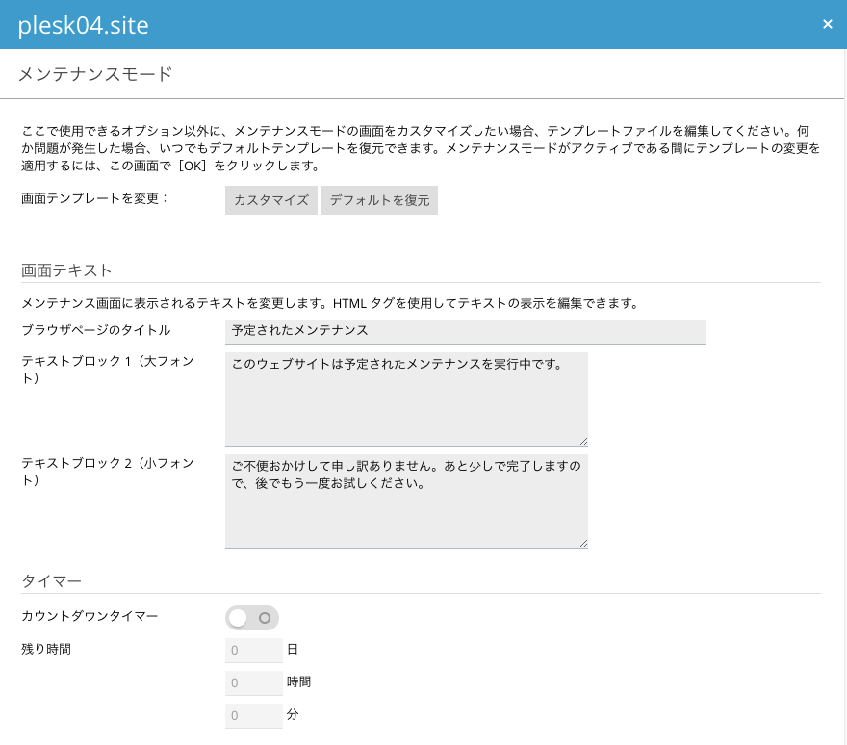Image resolution: width=847 pixels, height=745 pixels.
Task: Click the resize grip of テキストブロック 1
Action: (x=583, y=440)
